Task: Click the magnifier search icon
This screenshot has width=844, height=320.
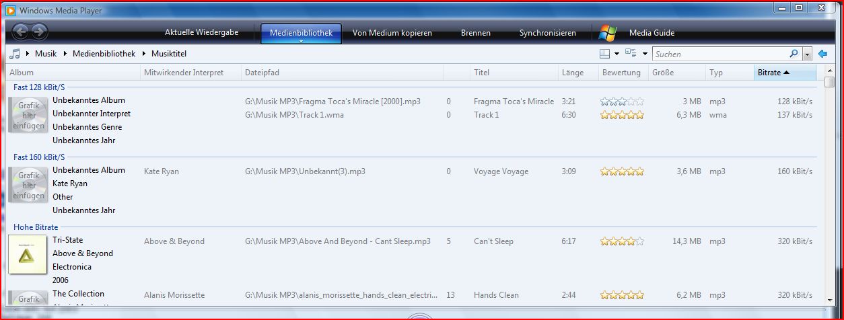Action: pos(795,54)
